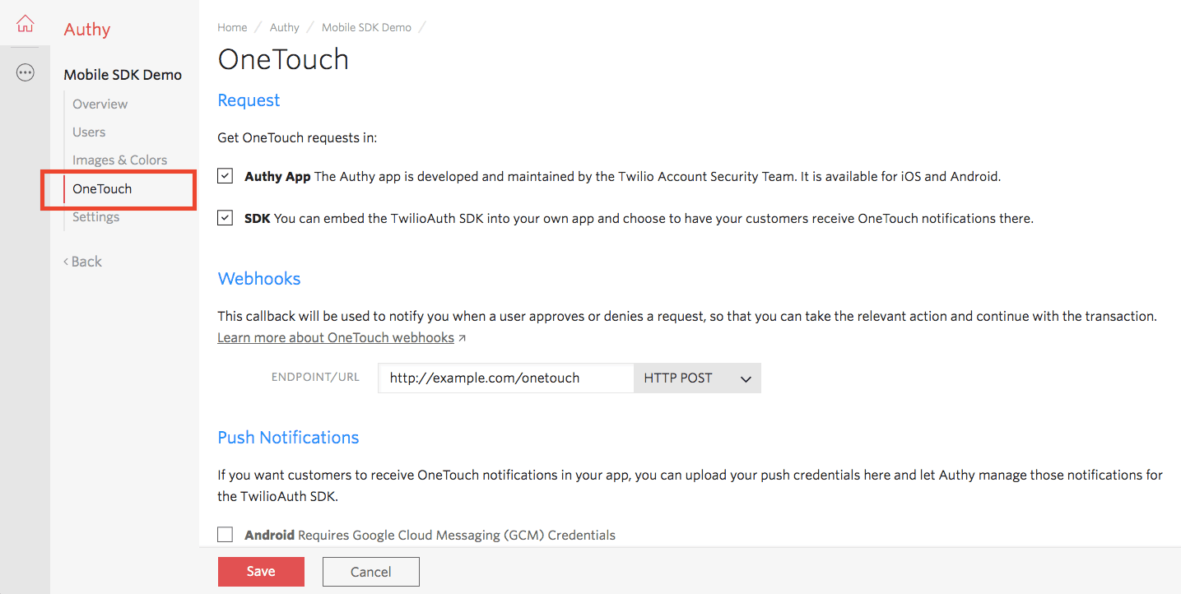
Task: Click the external link arrow beside webhooks link
Action: click(462, 338)
